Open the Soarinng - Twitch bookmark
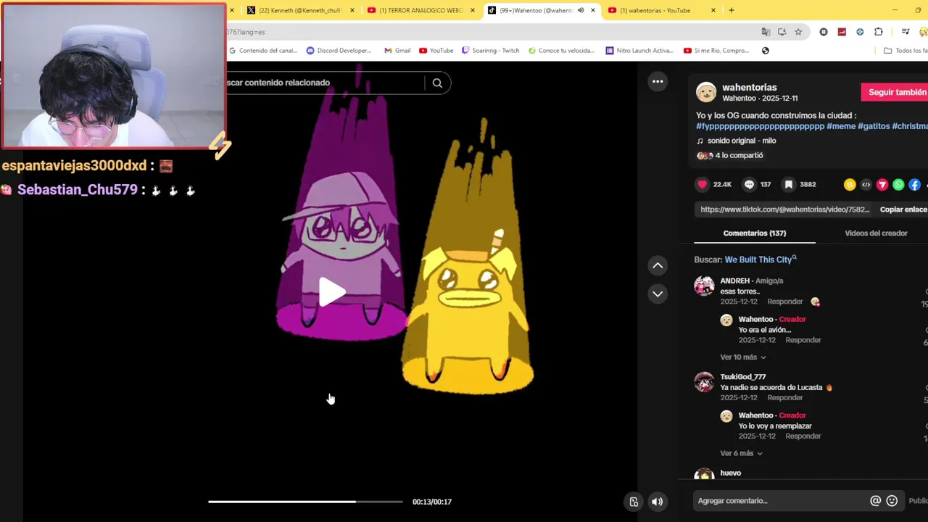Image resolution: width=928 pixels, height=522 pixels. 490,51
